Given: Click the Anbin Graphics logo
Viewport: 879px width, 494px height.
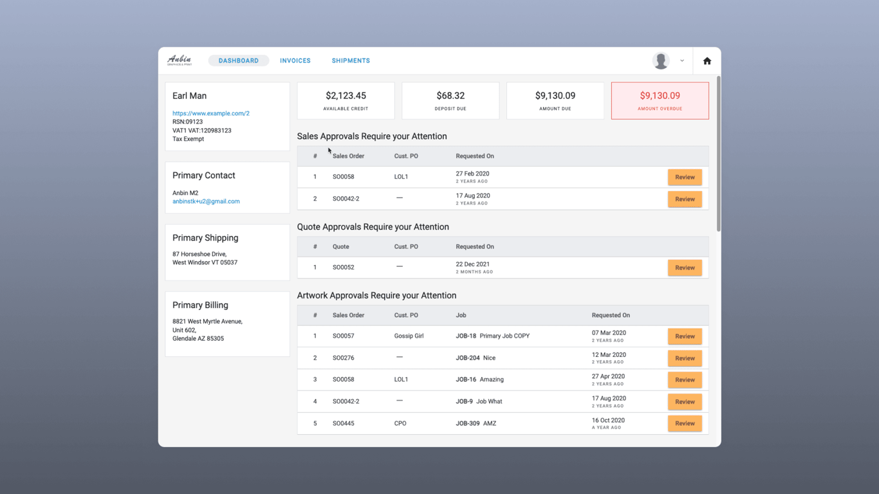Looking at the screenshot, I should point(180,60).
